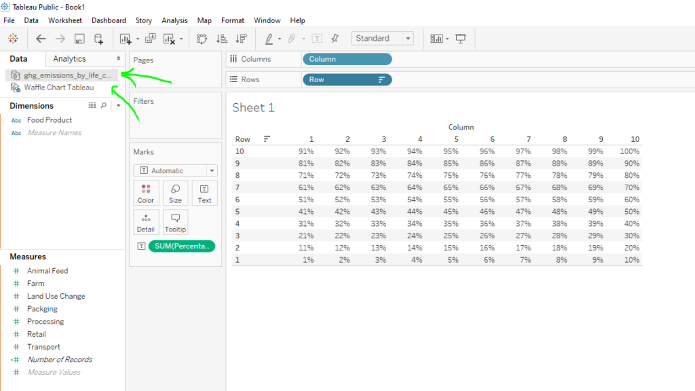Open Show/Hide Cards toolbar icon
Image resolution: width=695 pixels, height=391 pixels.
point(436,39)
